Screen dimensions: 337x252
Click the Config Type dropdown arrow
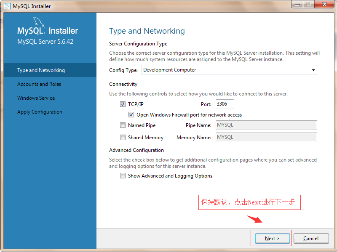coord(313,70)
